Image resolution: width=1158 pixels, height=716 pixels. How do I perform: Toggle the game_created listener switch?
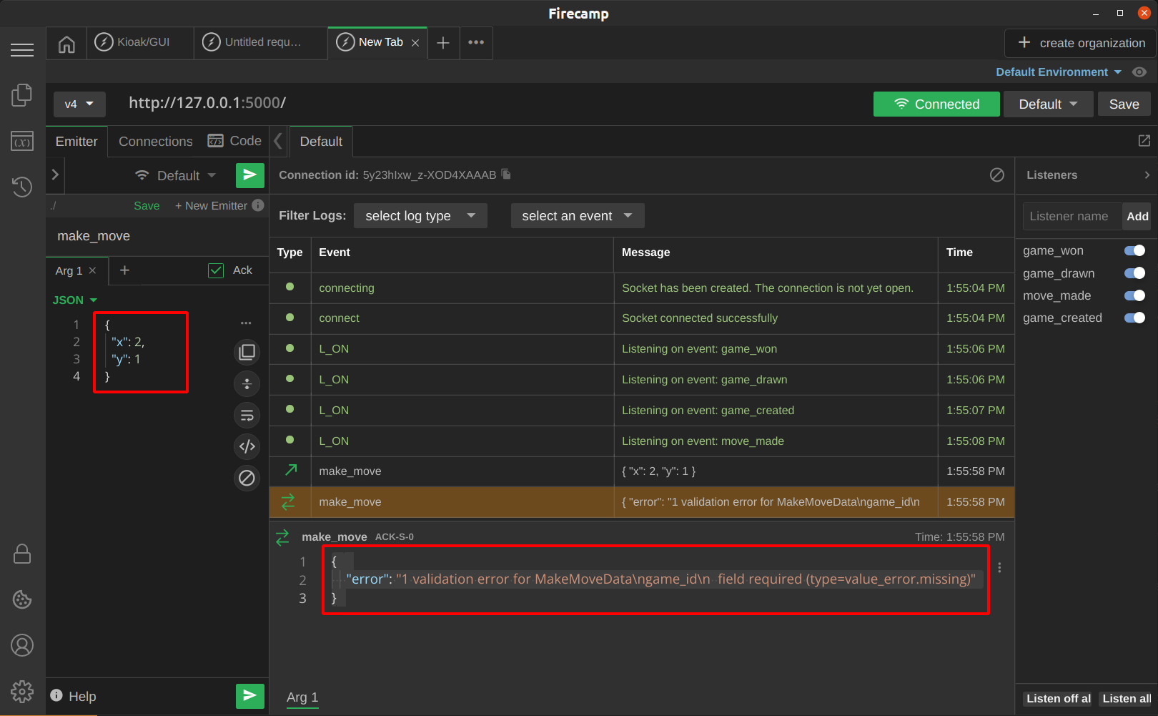tap(1134, 318)
